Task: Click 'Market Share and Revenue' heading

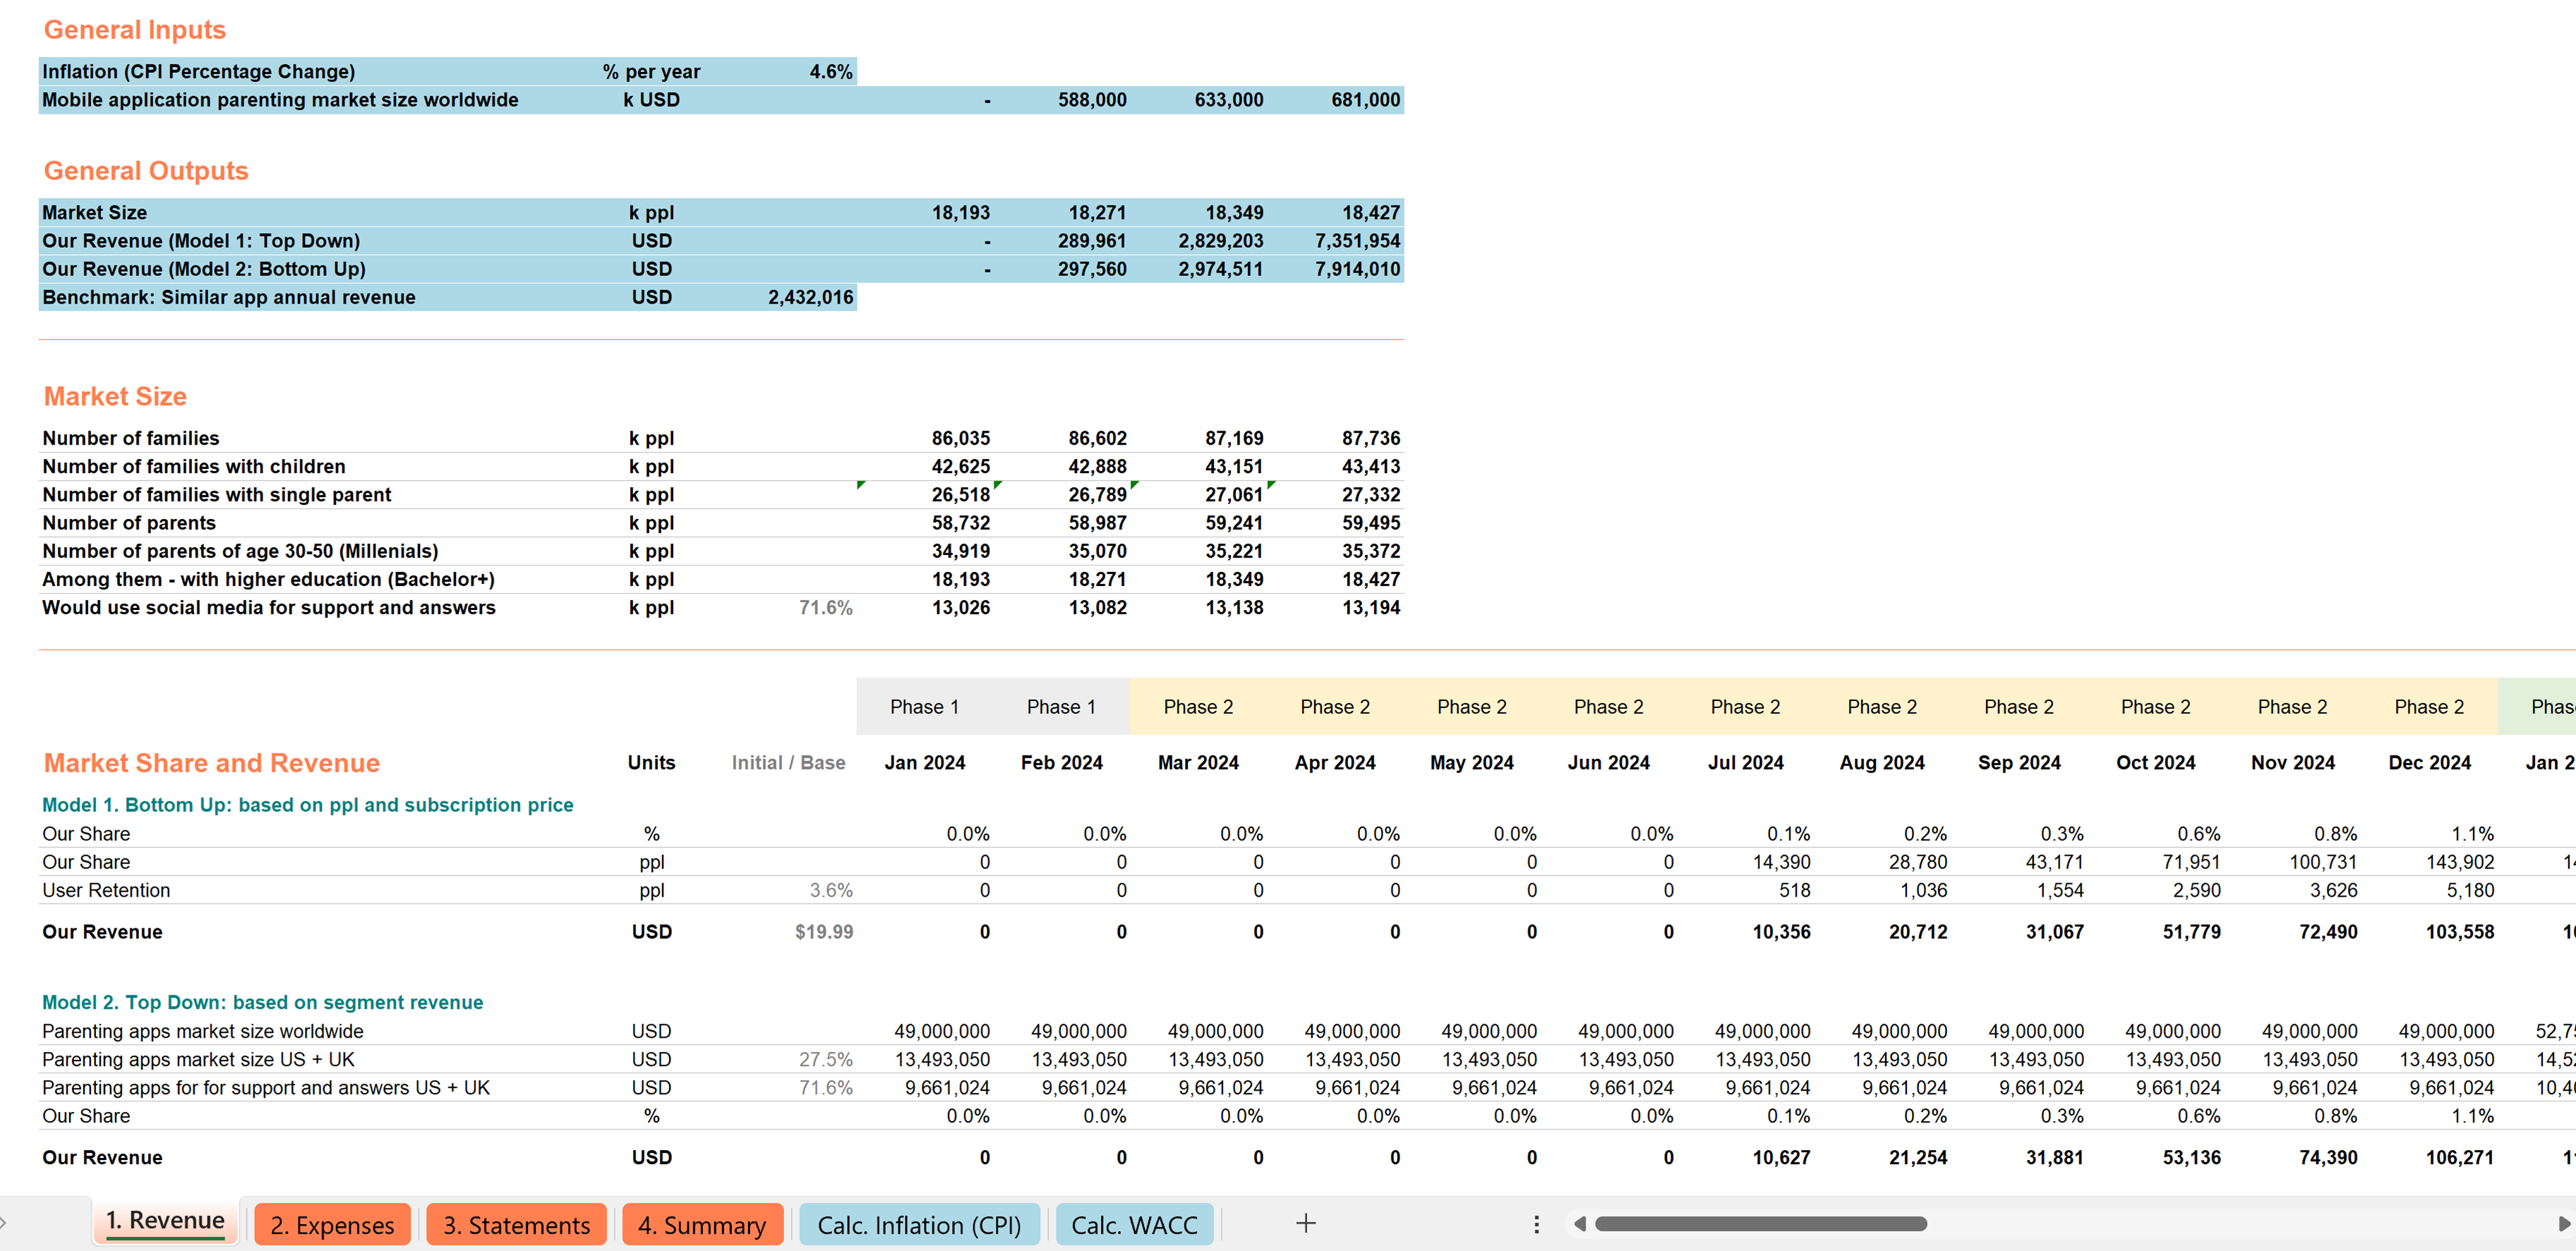Action: pyautogui.click(x=211, y=763)
